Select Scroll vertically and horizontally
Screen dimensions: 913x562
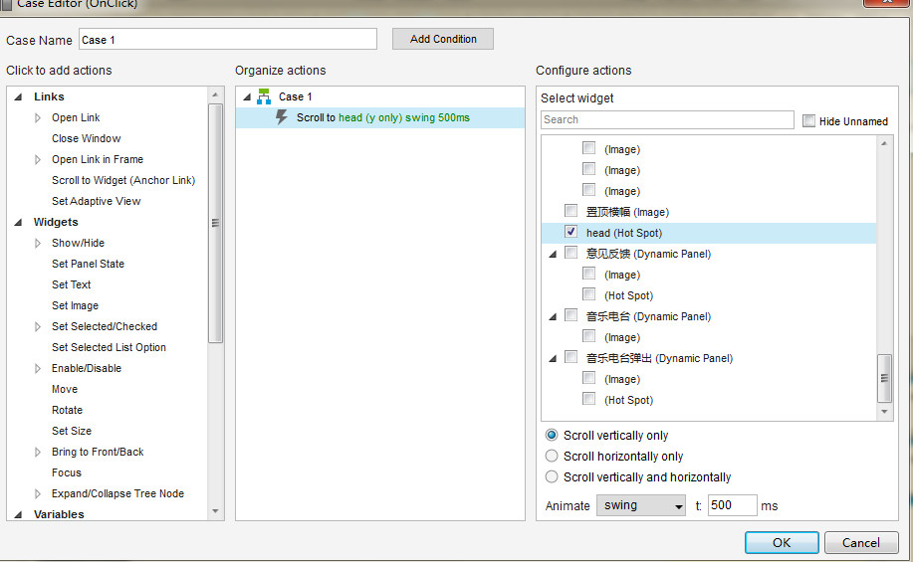click(x=552, y=476)
